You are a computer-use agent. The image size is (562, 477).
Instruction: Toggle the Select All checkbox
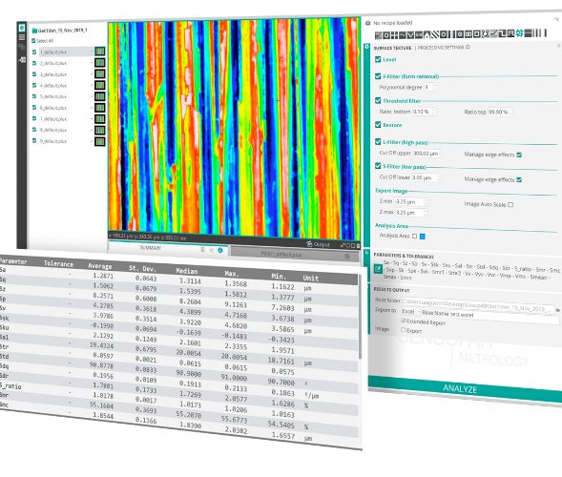(33, 41)
